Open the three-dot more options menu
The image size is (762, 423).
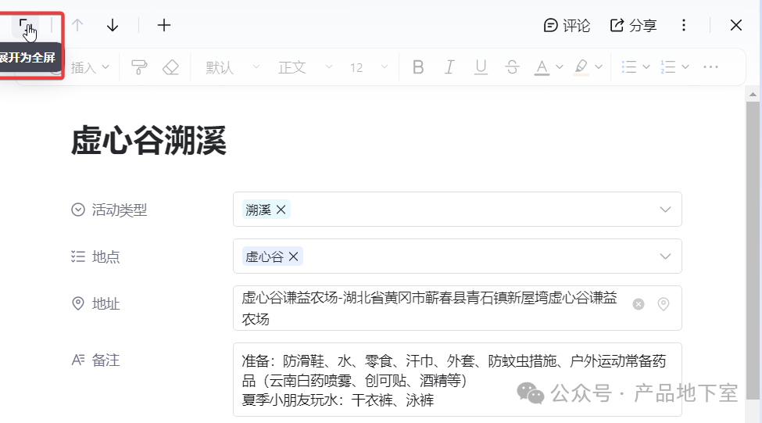[x=684, y=25]
